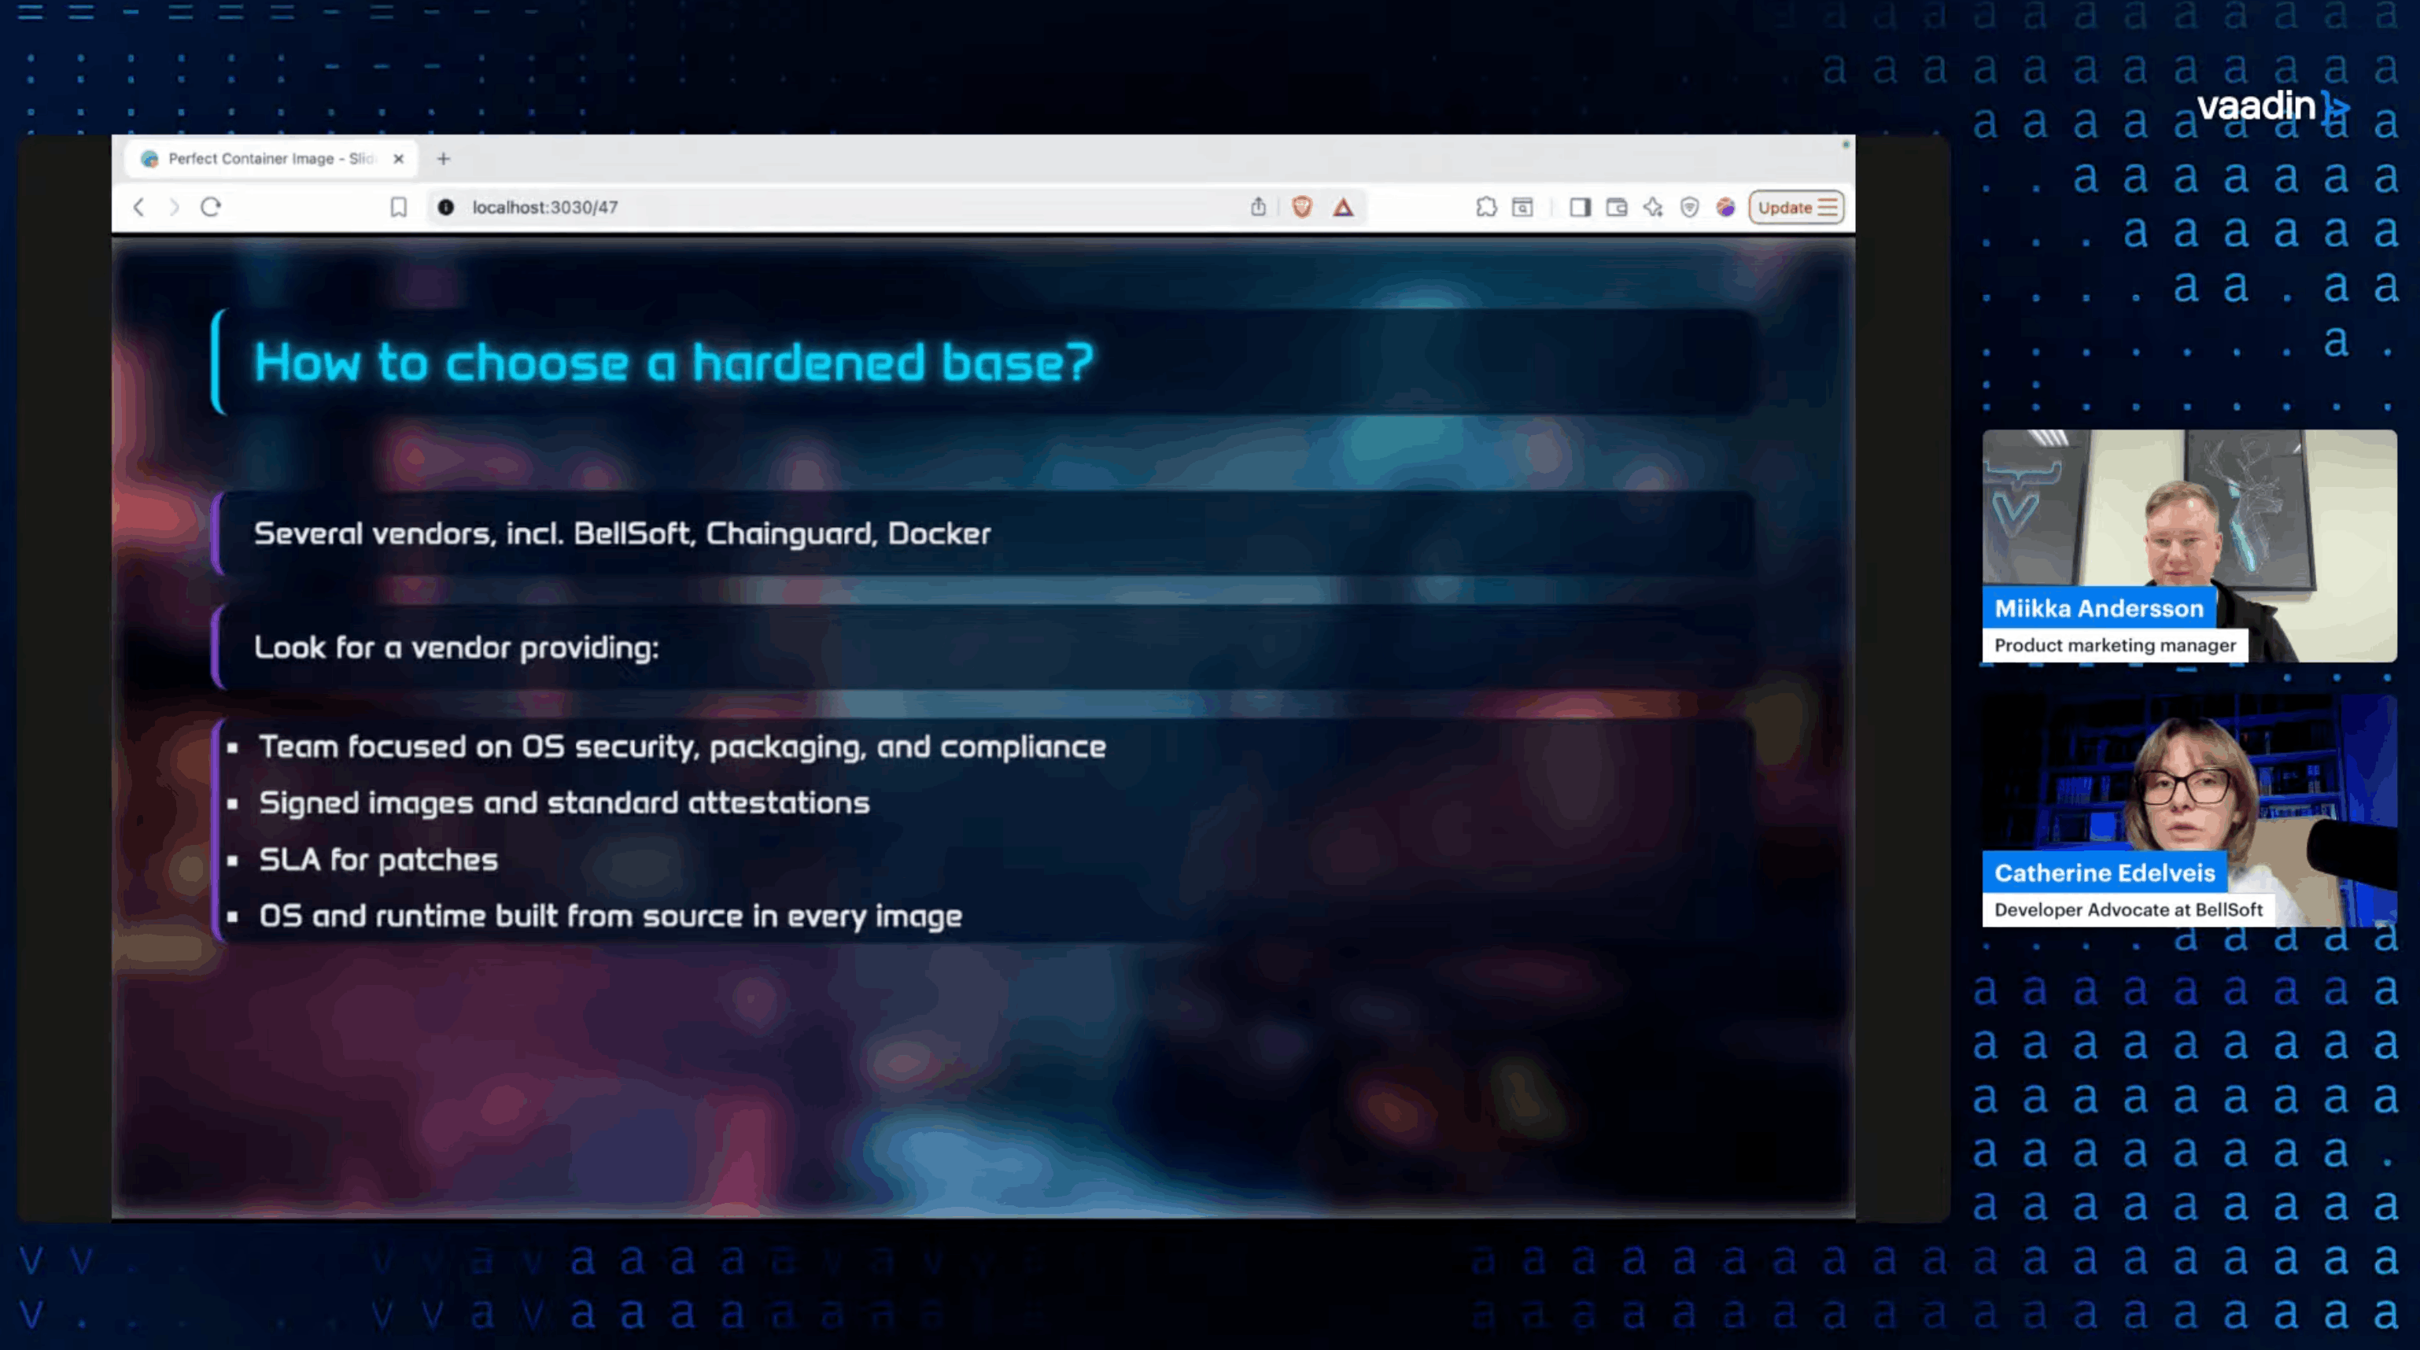Click the vaadin logo

coord(2273,106)
